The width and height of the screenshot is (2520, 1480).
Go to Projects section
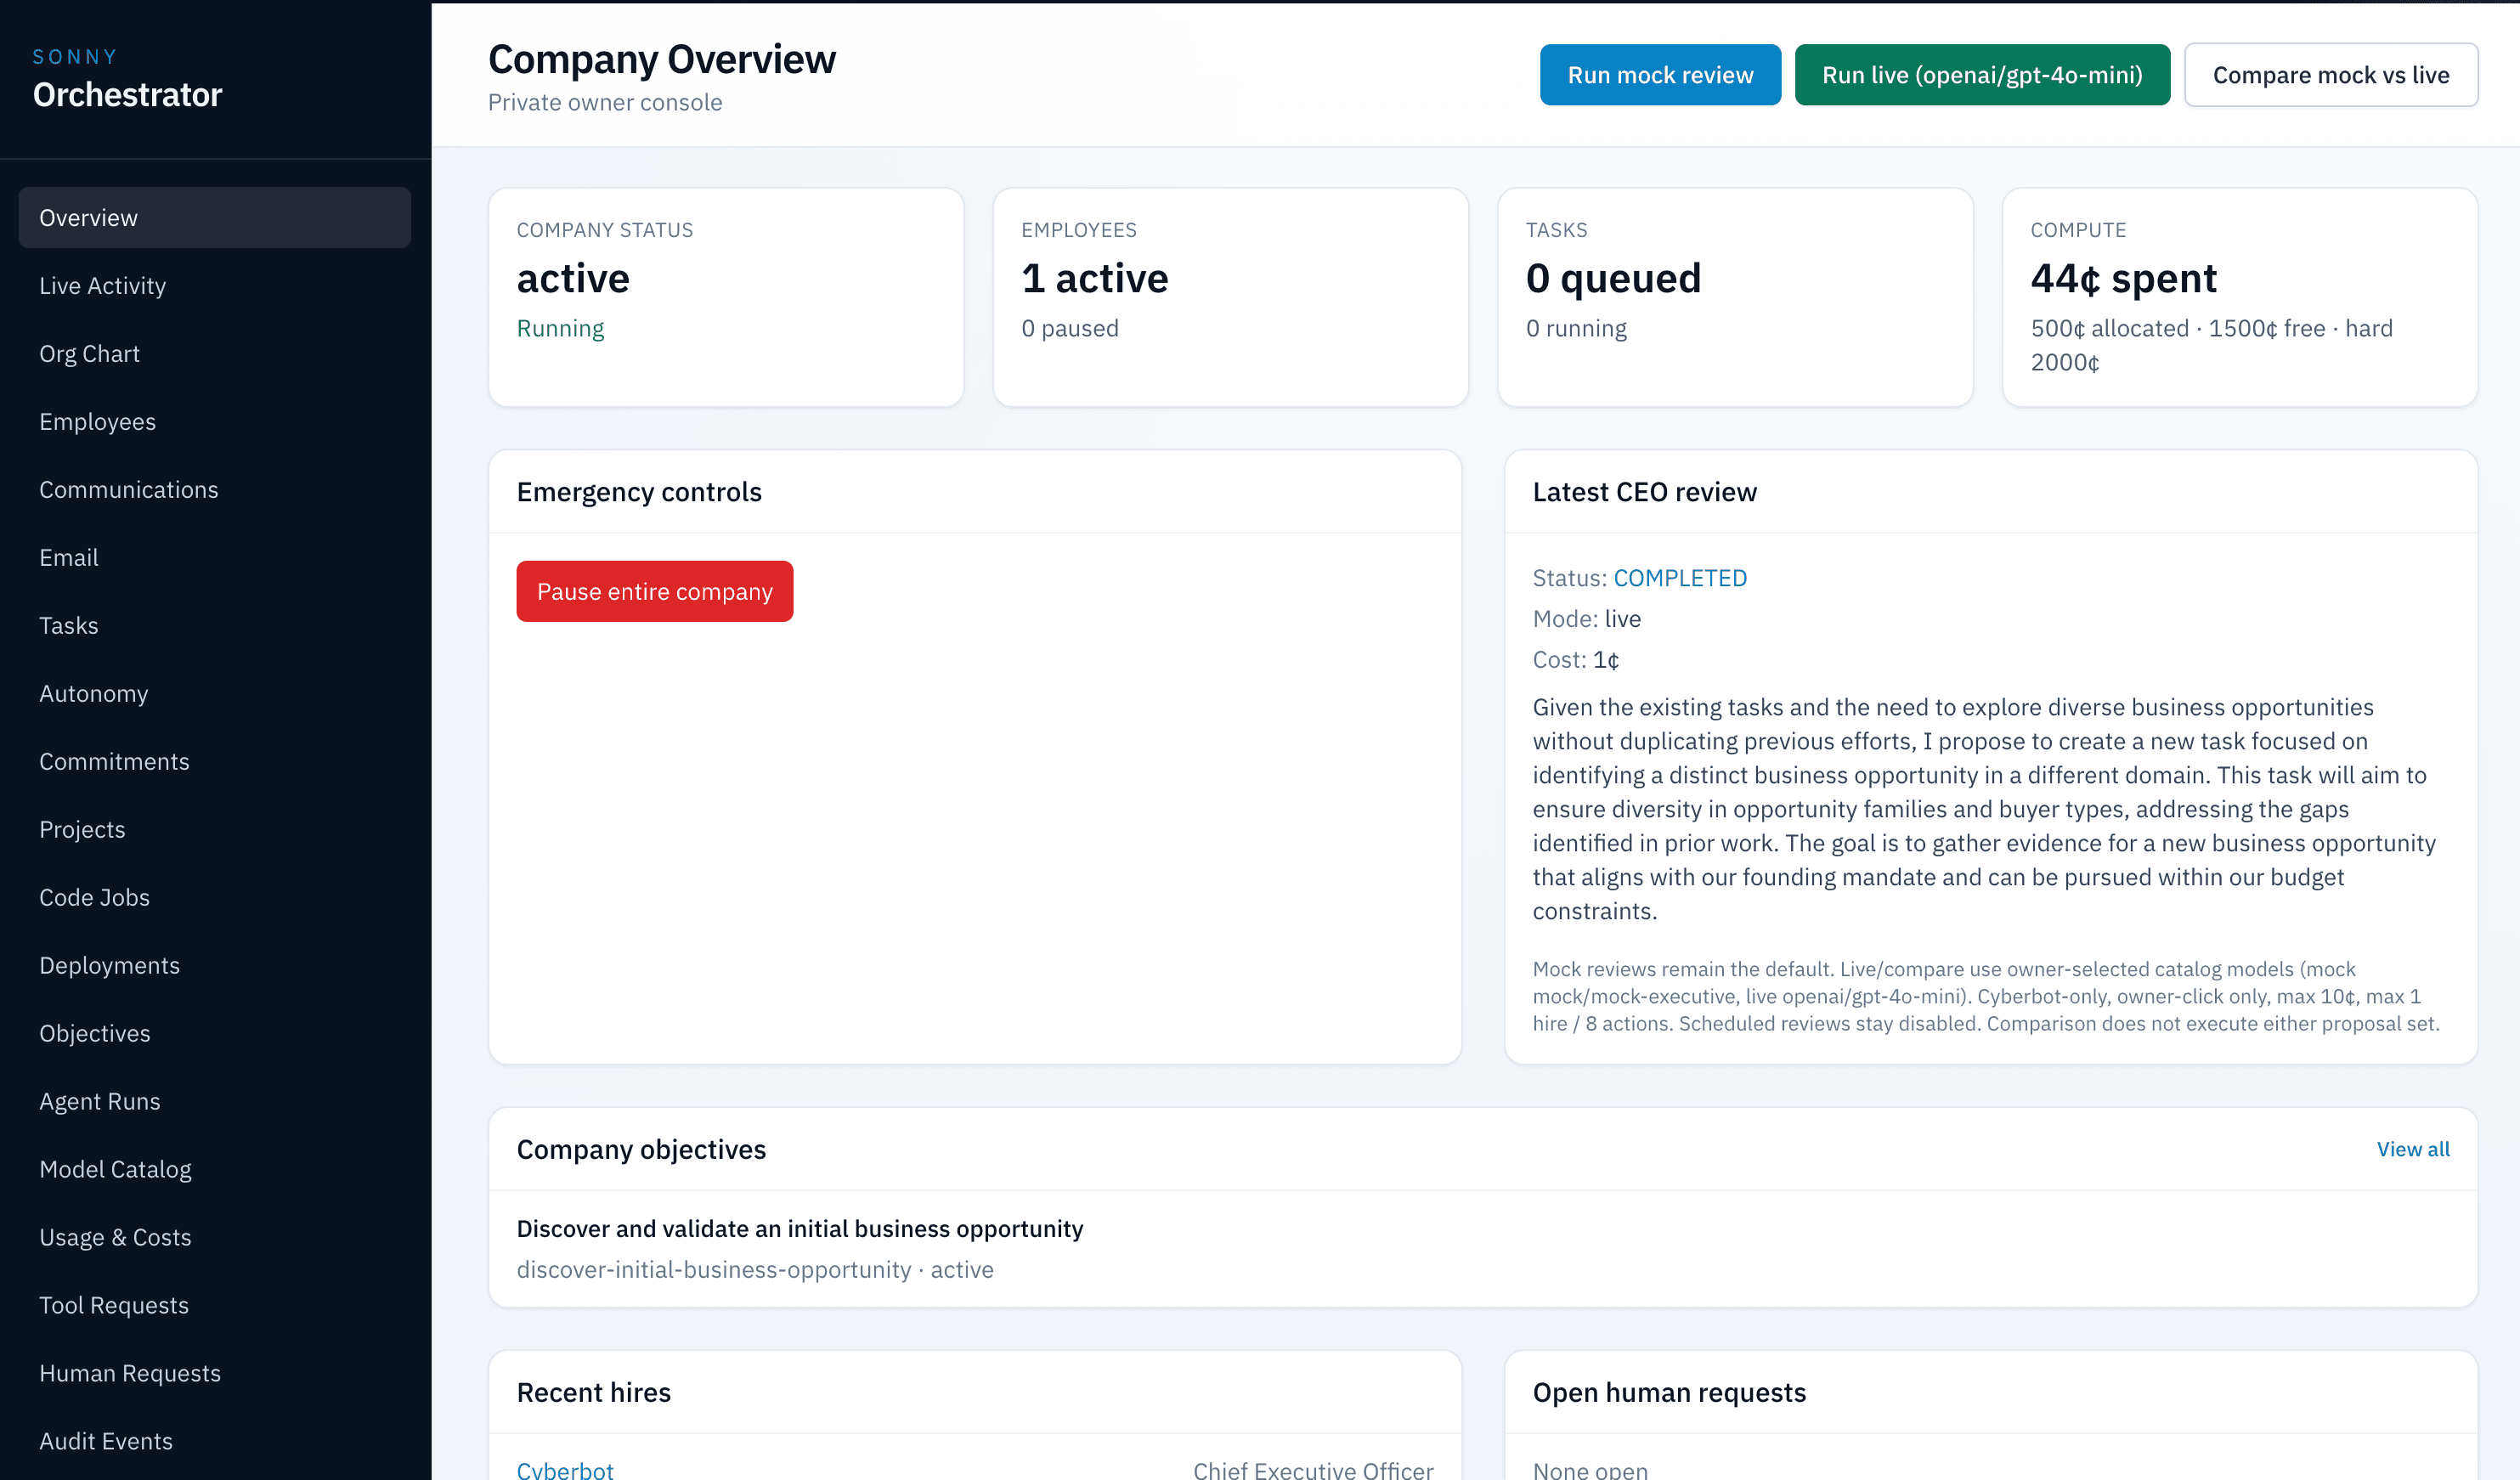[x=214, y=829]
